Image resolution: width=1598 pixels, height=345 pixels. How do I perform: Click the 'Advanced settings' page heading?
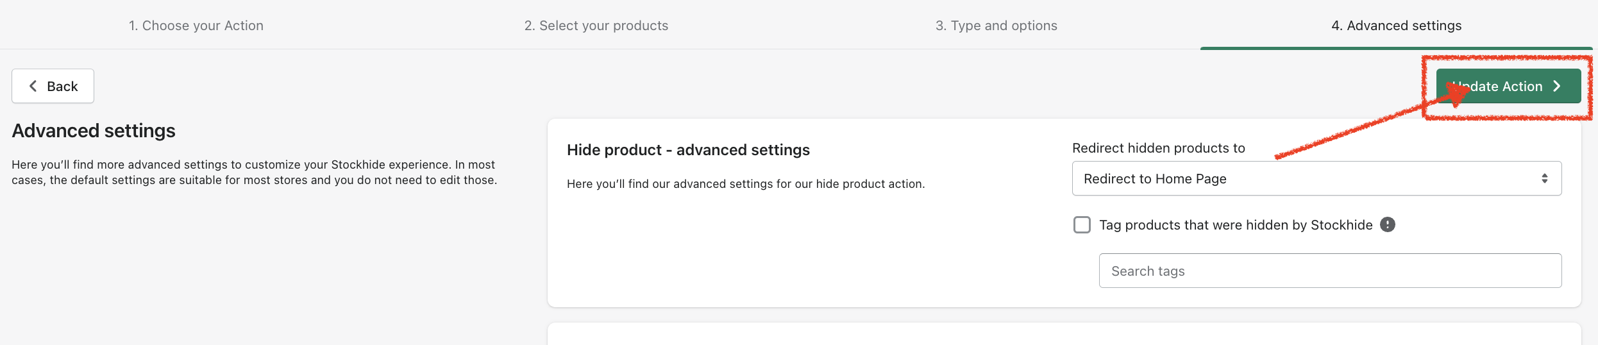coord(94,131)
